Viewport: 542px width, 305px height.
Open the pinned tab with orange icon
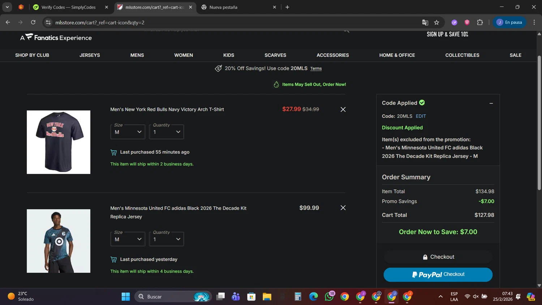(21, 7)
